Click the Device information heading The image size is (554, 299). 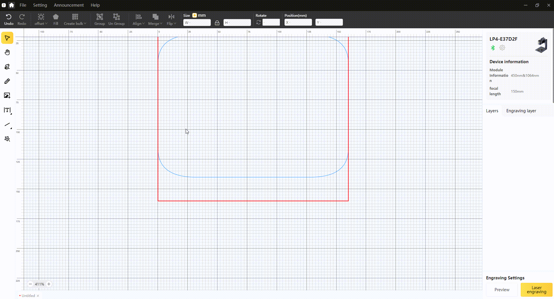[x=509, y=62]
